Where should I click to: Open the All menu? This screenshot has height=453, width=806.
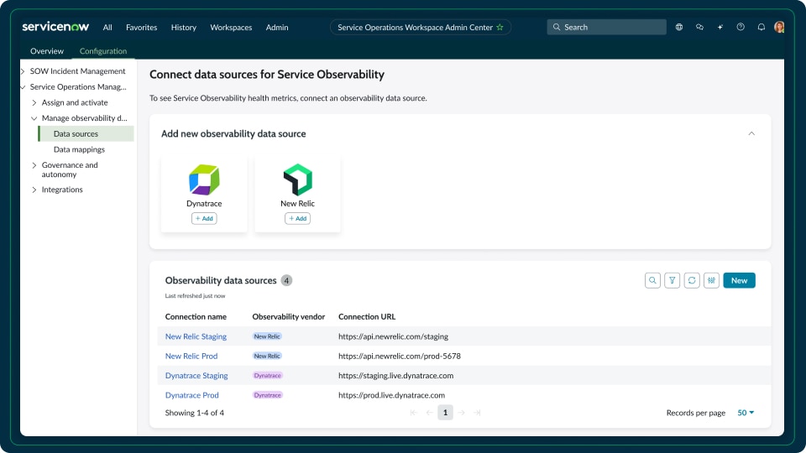[x=107, y=27]
